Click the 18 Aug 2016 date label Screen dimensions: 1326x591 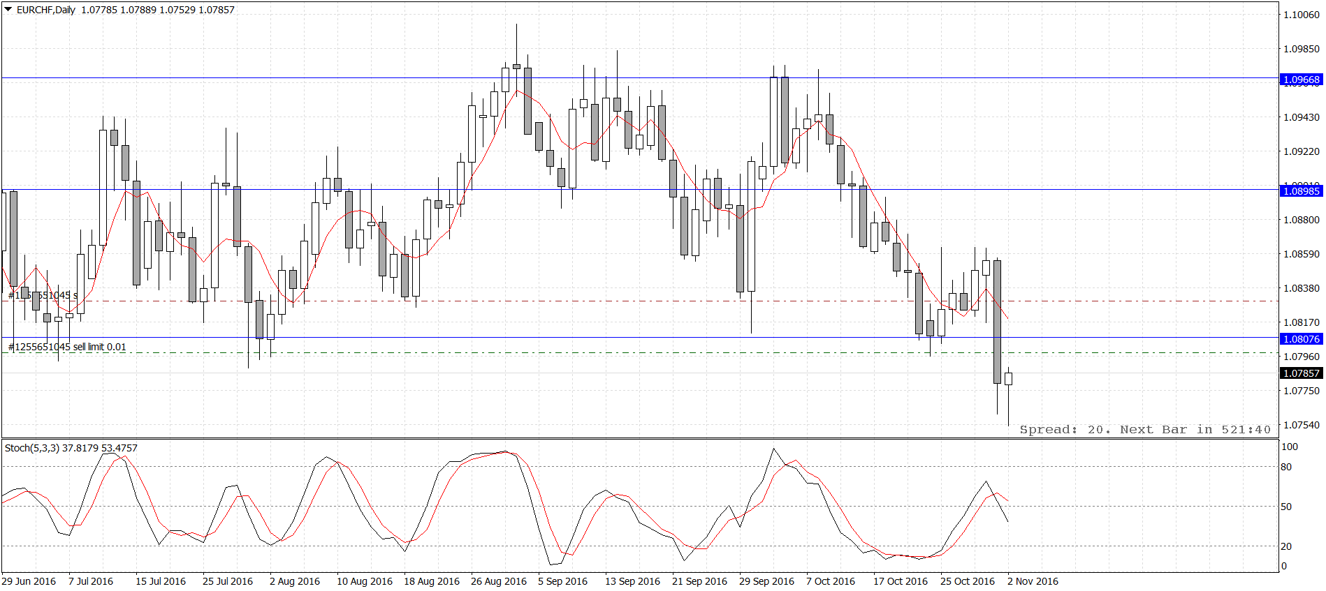(432, 581)
